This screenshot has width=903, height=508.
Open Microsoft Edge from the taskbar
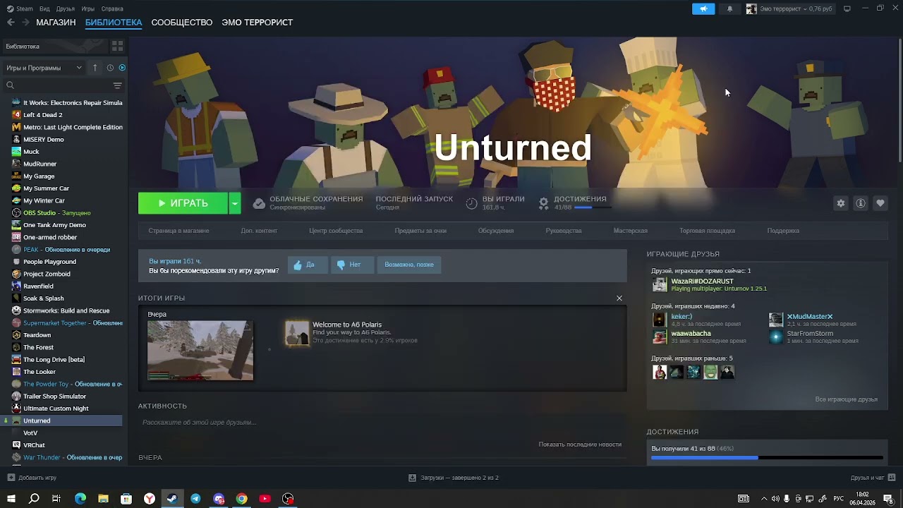coord(80,499)
